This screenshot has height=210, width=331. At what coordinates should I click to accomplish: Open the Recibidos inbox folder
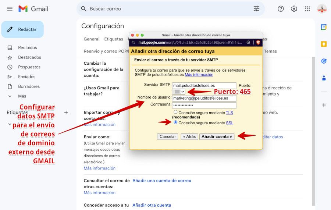[28, 47]
